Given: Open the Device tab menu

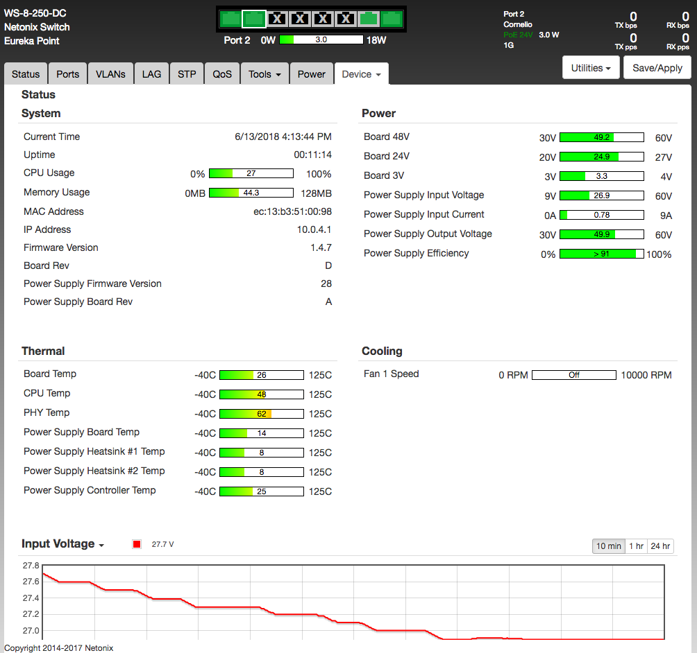Looking at the screenshot, I should coord(361,74).
